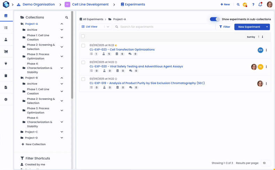Expand Project-B Phase 3 Process Optimization chevron
The image size is (275, 170).
tap(62, 110)
